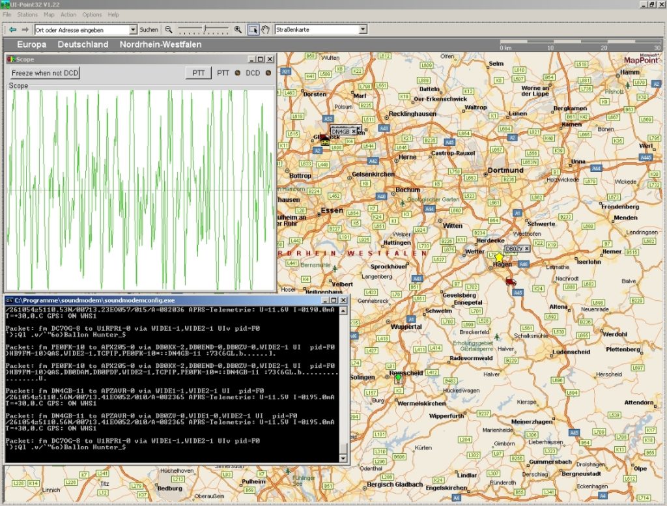The width and height of the screenshot is (667, 506).
Task: Click the Gelsenkirchen city label on map
Action: (x=373, y=175)
